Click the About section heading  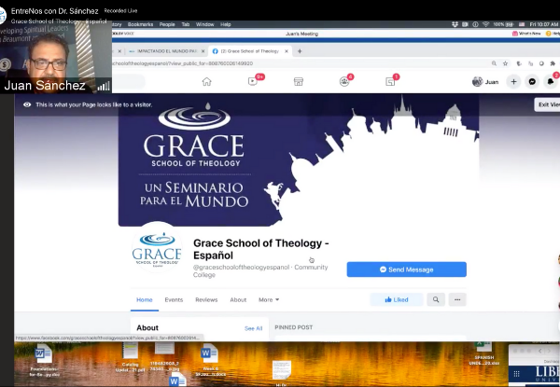click(x=147, y=328)
